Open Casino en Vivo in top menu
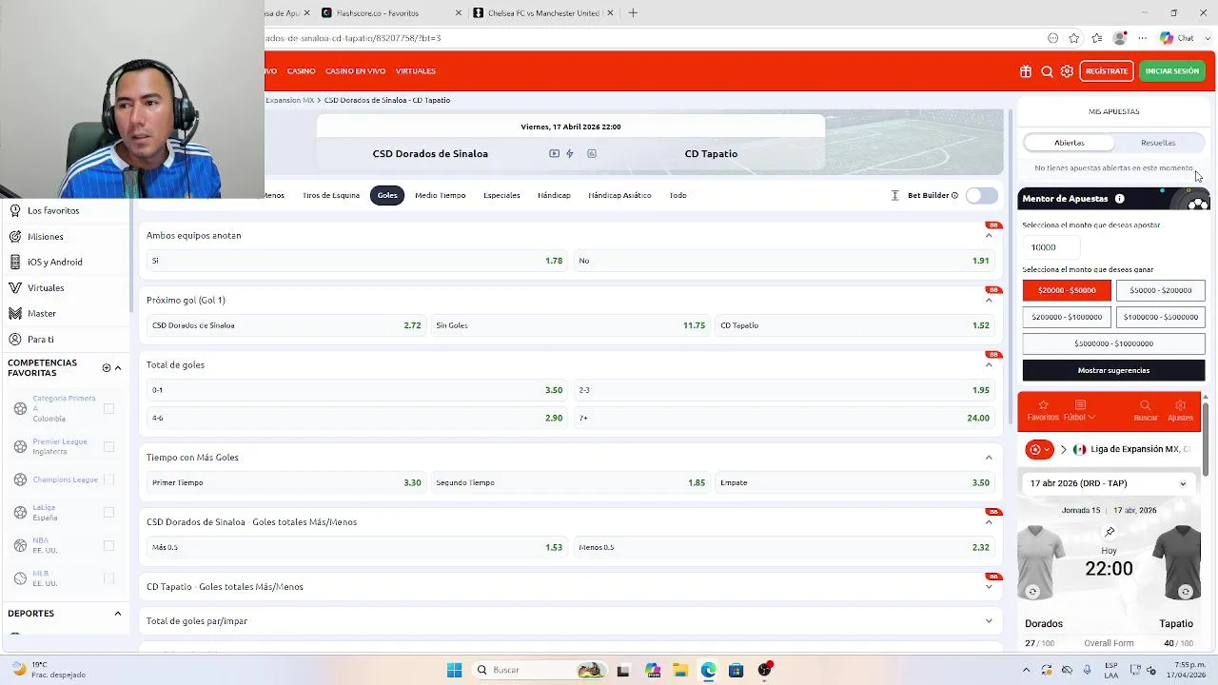The width and height of the screenshot is (1218, 685). [355, 71]
